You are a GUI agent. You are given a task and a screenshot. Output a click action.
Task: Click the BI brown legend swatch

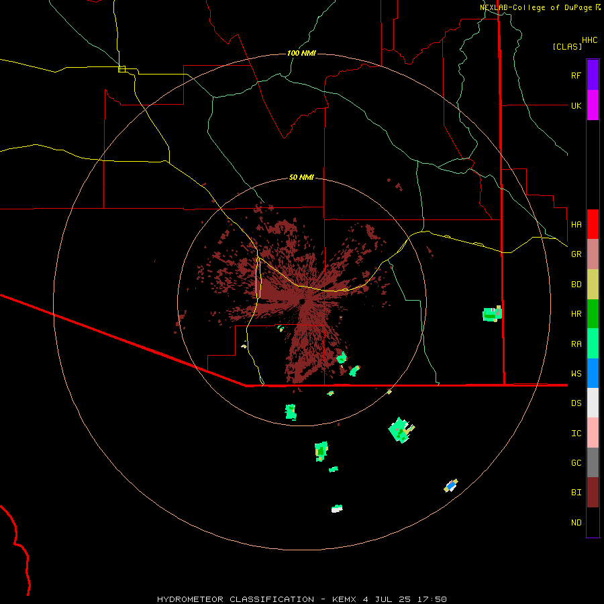[593, 493]
